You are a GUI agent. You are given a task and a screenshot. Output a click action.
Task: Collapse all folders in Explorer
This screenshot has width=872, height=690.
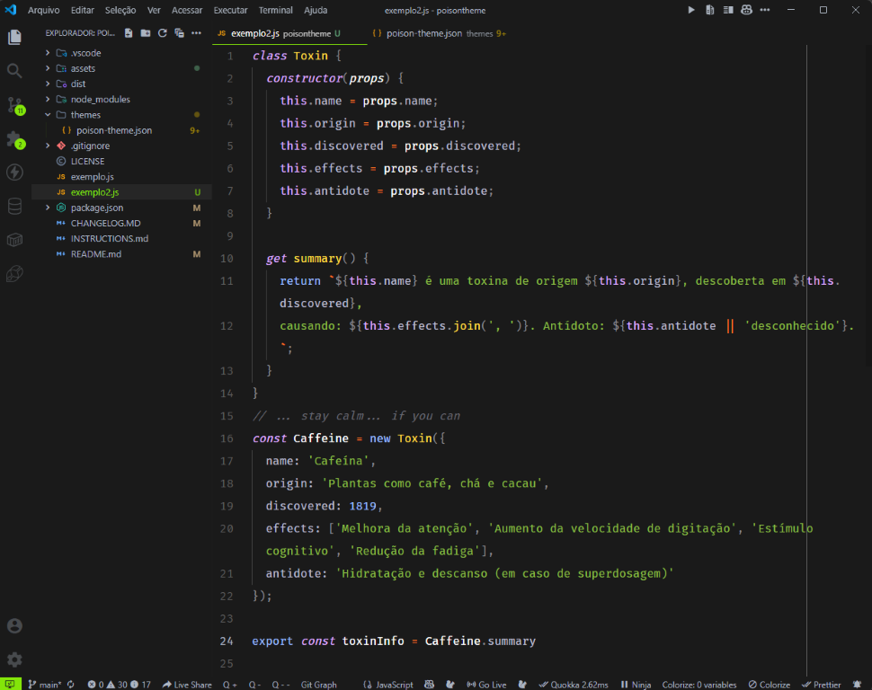pyautogui.click(x=179, y=33)
